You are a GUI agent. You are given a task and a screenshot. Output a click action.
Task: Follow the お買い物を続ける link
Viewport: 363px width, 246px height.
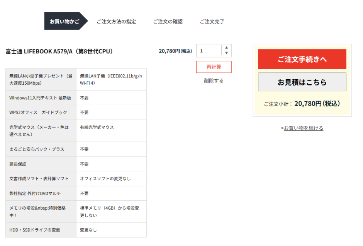303,128
